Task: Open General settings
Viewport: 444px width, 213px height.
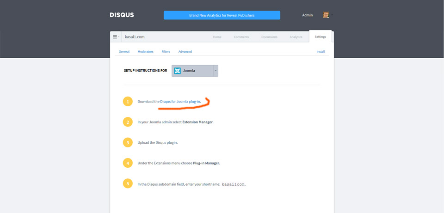Action: click(124, 52)
